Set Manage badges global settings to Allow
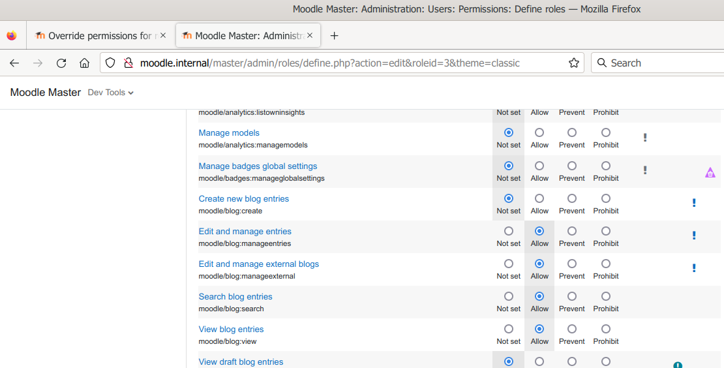The width and height of the screenshot is (724, 368). (539, 166)
